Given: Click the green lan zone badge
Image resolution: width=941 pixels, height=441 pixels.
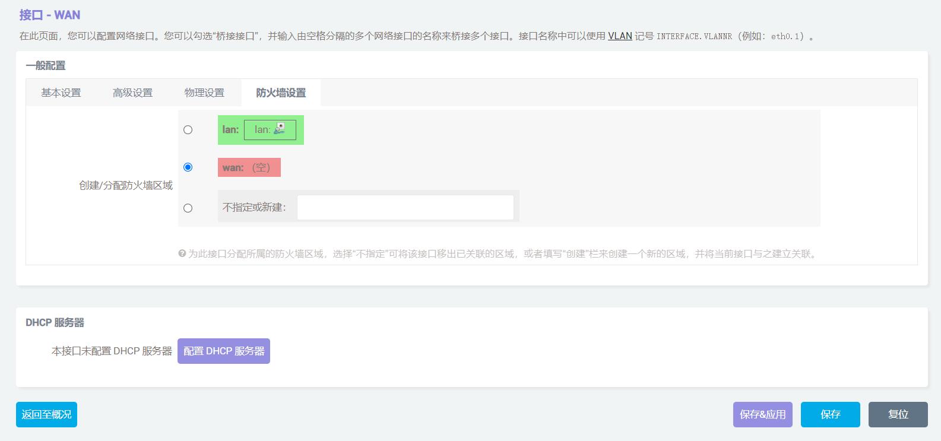Looking at the screenshot, I should coord(261,130).
